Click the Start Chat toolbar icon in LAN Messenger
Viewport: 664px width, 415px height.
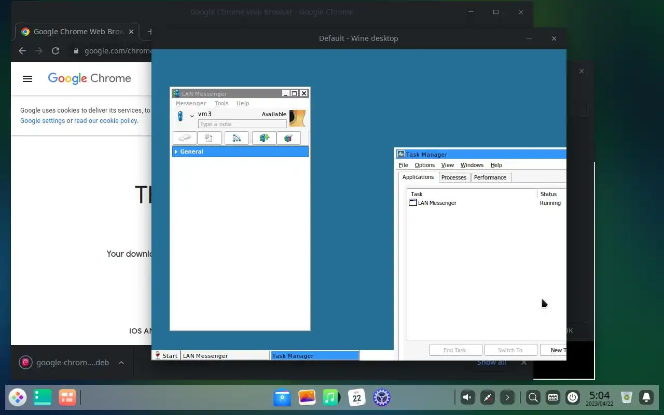[184, 138]
